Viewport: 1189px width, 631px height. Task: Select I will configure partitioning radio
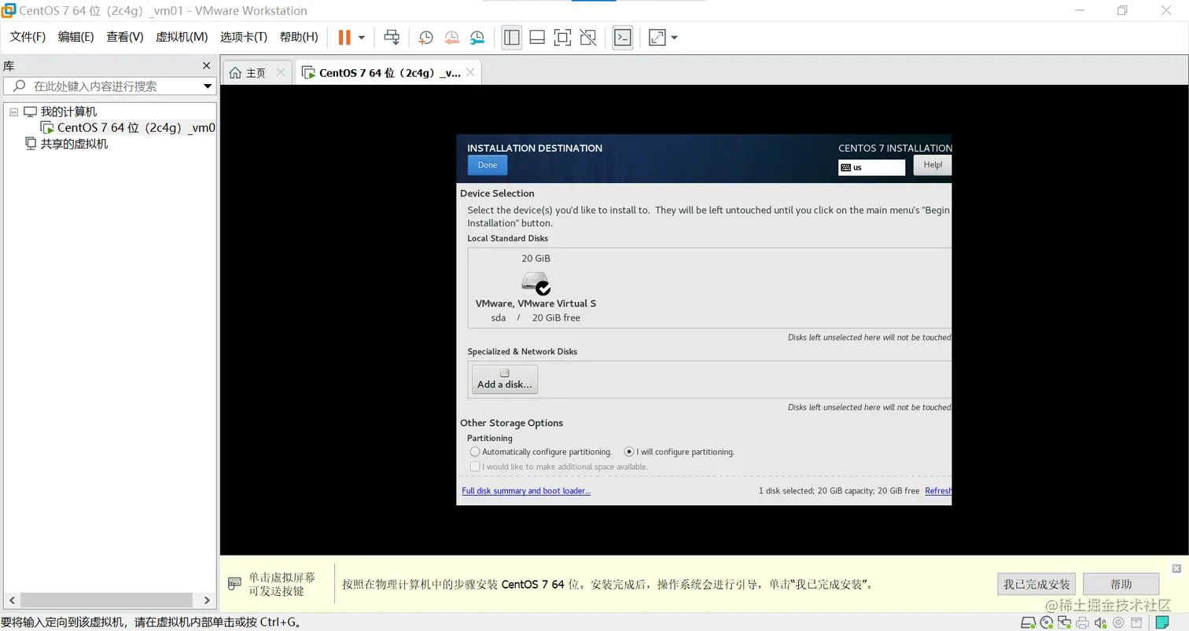[629, 452]
